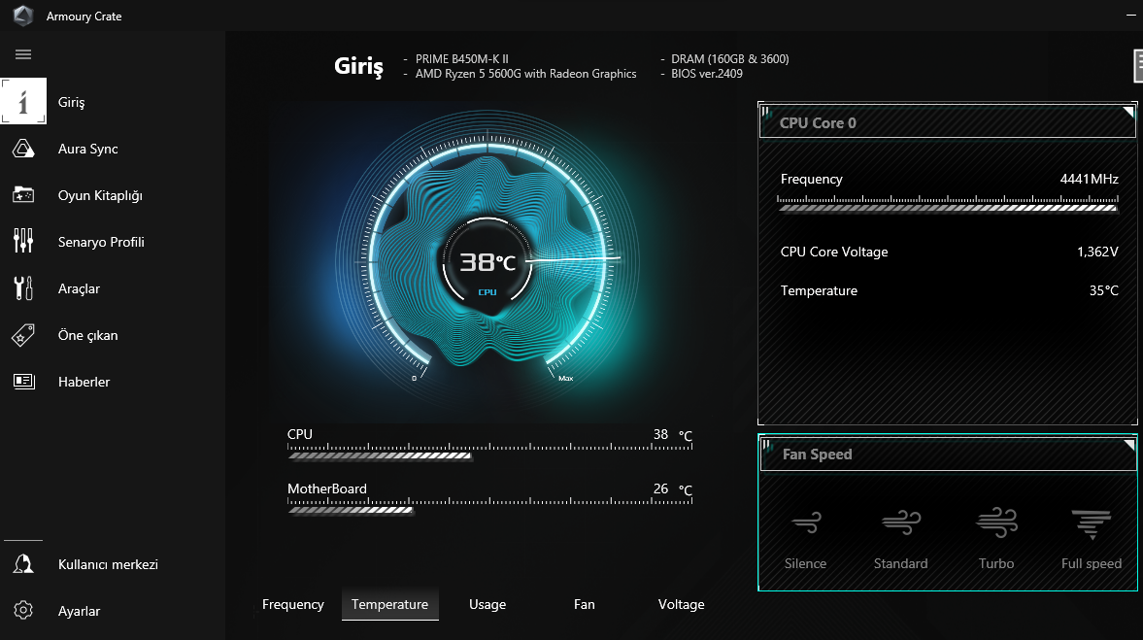Click the Giriş info icon
This screenshot has height=640, width=1143.
click(23, 101)
